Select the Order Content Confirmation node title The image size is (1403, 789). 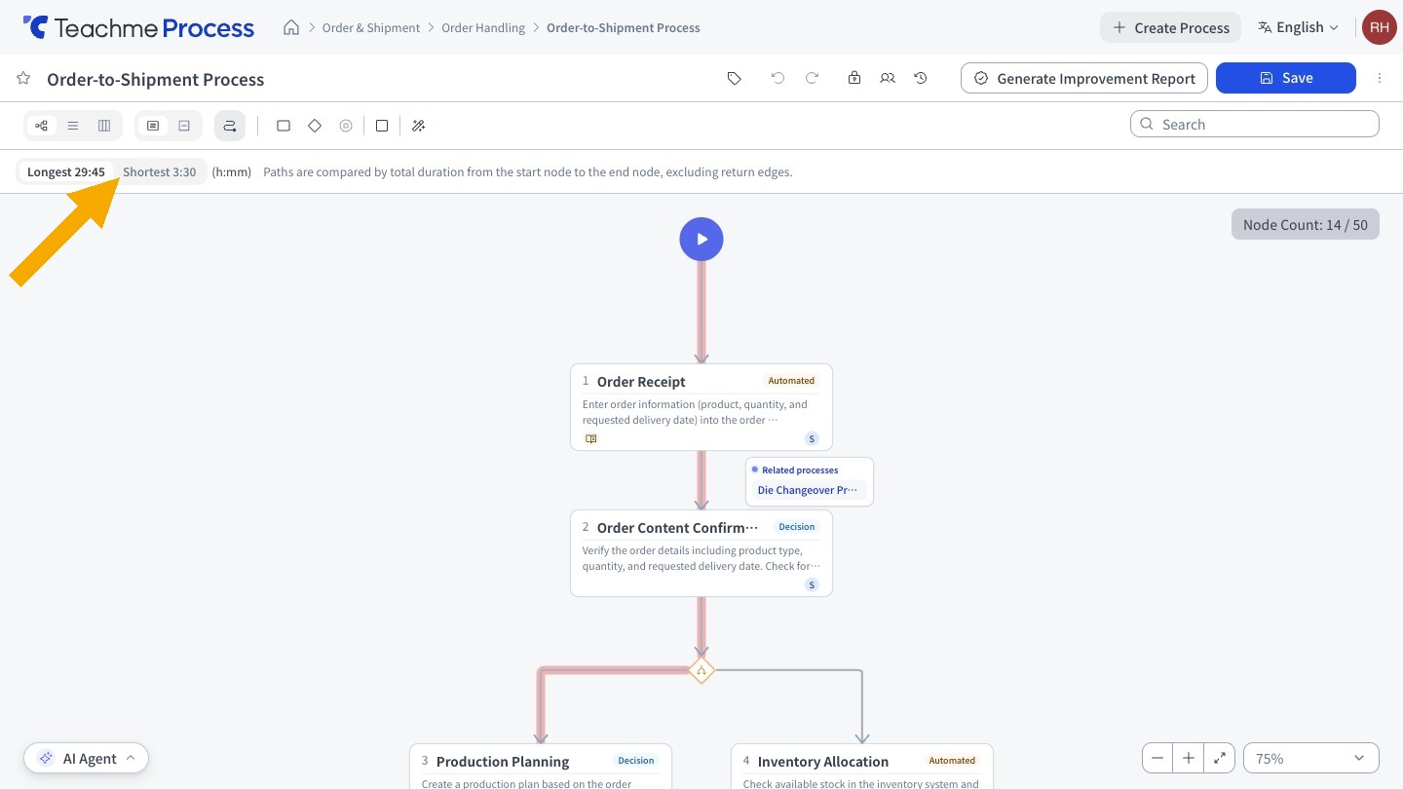[677, 527]
